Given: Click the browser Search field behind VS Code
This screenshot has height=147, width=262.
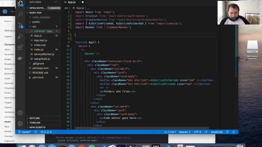Looking at the screenshot, I should coord(9,21).
